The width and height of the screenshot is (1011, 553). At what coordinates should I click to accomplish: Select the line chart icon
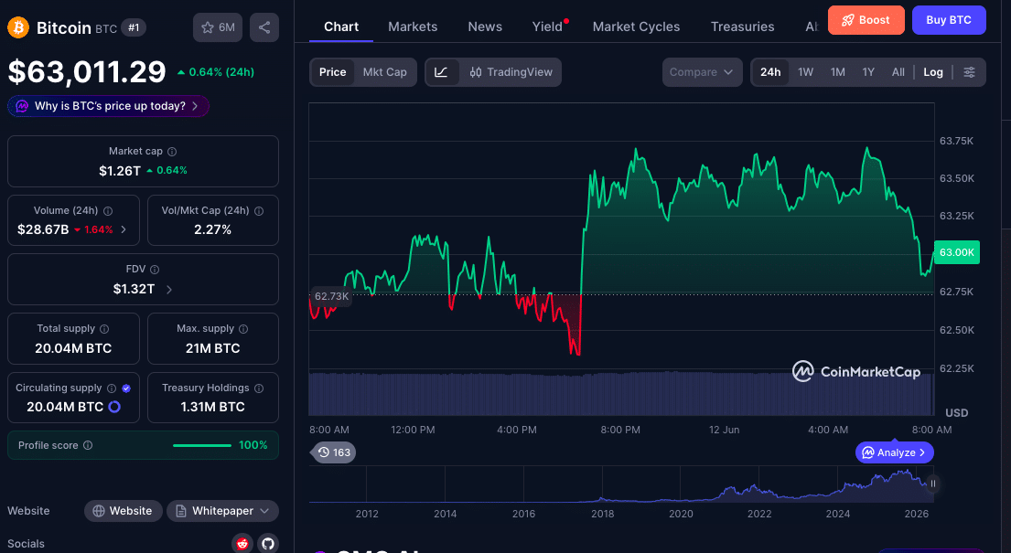(442, 72)
